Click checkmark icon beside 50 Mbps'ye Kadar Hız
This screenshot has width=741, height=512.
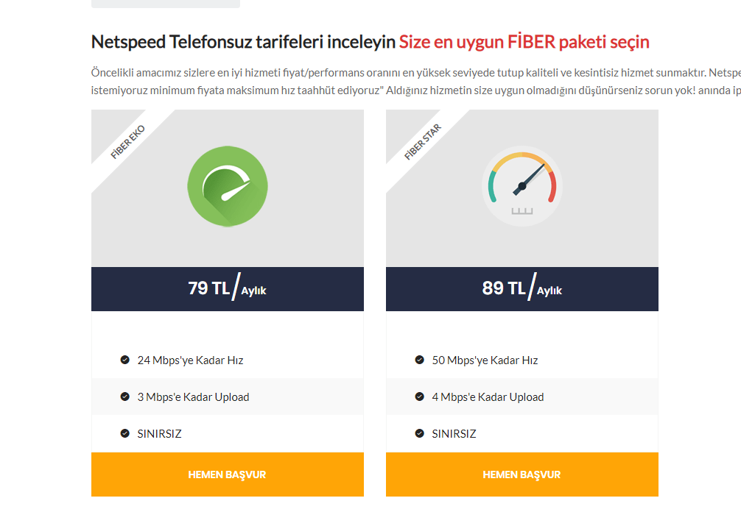pos(420,360)
